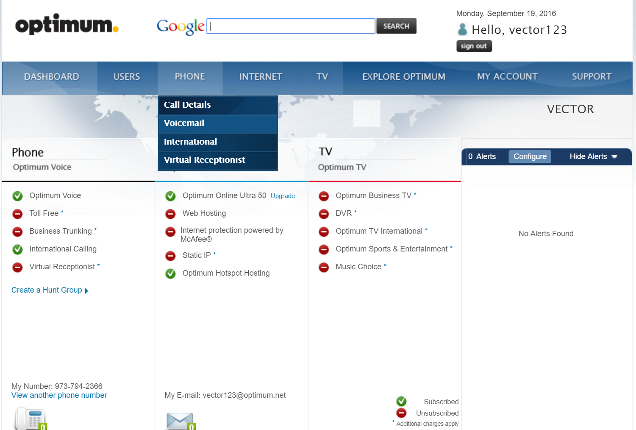Click the International Calling label
636x430 pixels.
tap(63, 249)
